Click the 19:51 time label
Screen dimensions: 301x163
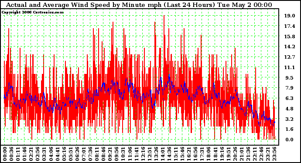point(229,154)
